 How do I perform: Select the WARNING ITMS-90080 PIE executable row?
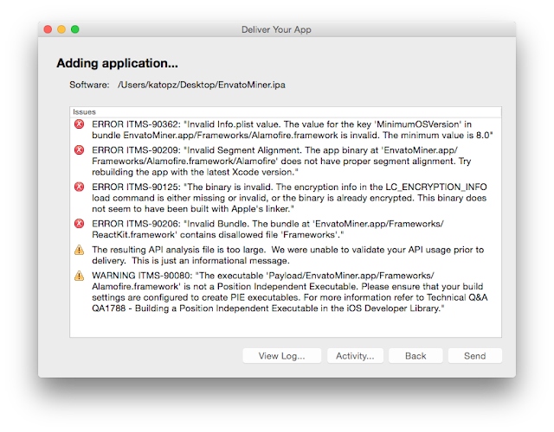point(286,292)
